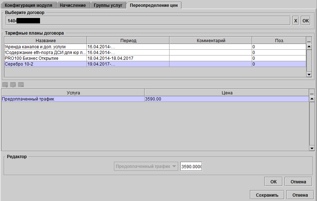Viewport: 317px width, 201px height.
Task: Click Сохранить button
Action: click(x=267, y=195)
